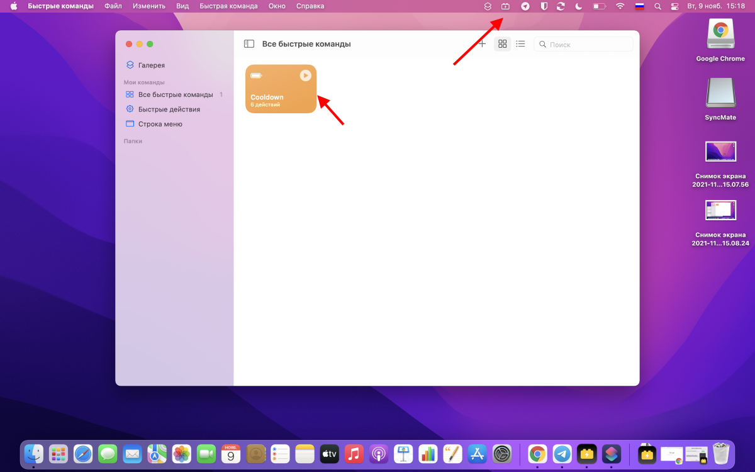Select the Cooldown shortcut name text

click(x=267, y=97)
